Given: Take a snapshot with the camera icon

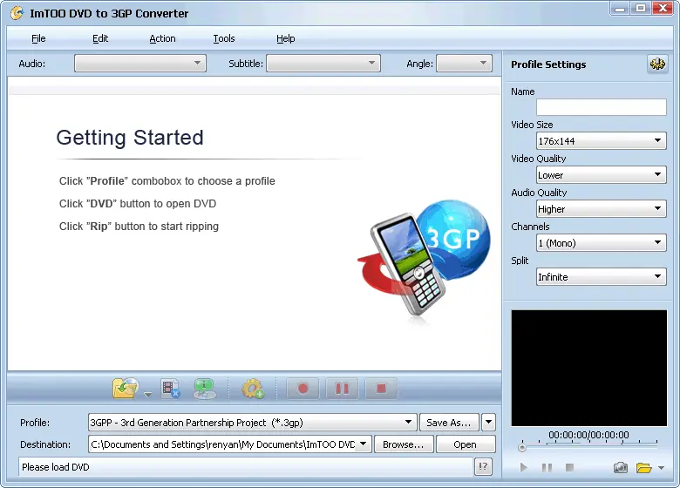Looking at the screenshot, I should pyautogui.click(x=621, y=468).
